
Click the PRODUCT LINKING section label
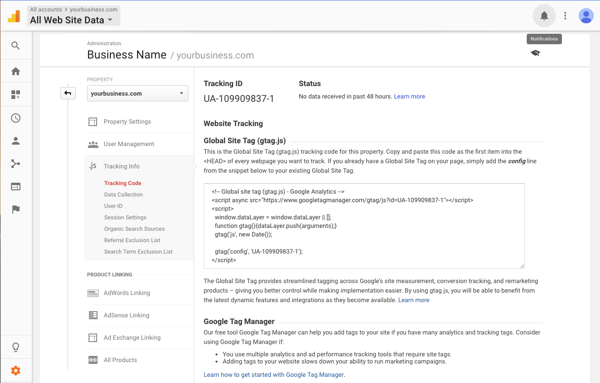[109, 275]
